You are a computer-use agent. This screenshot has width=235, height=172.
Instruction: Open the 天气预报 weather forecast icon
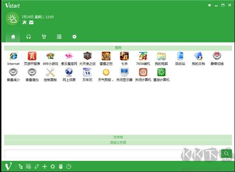point(106,72)
